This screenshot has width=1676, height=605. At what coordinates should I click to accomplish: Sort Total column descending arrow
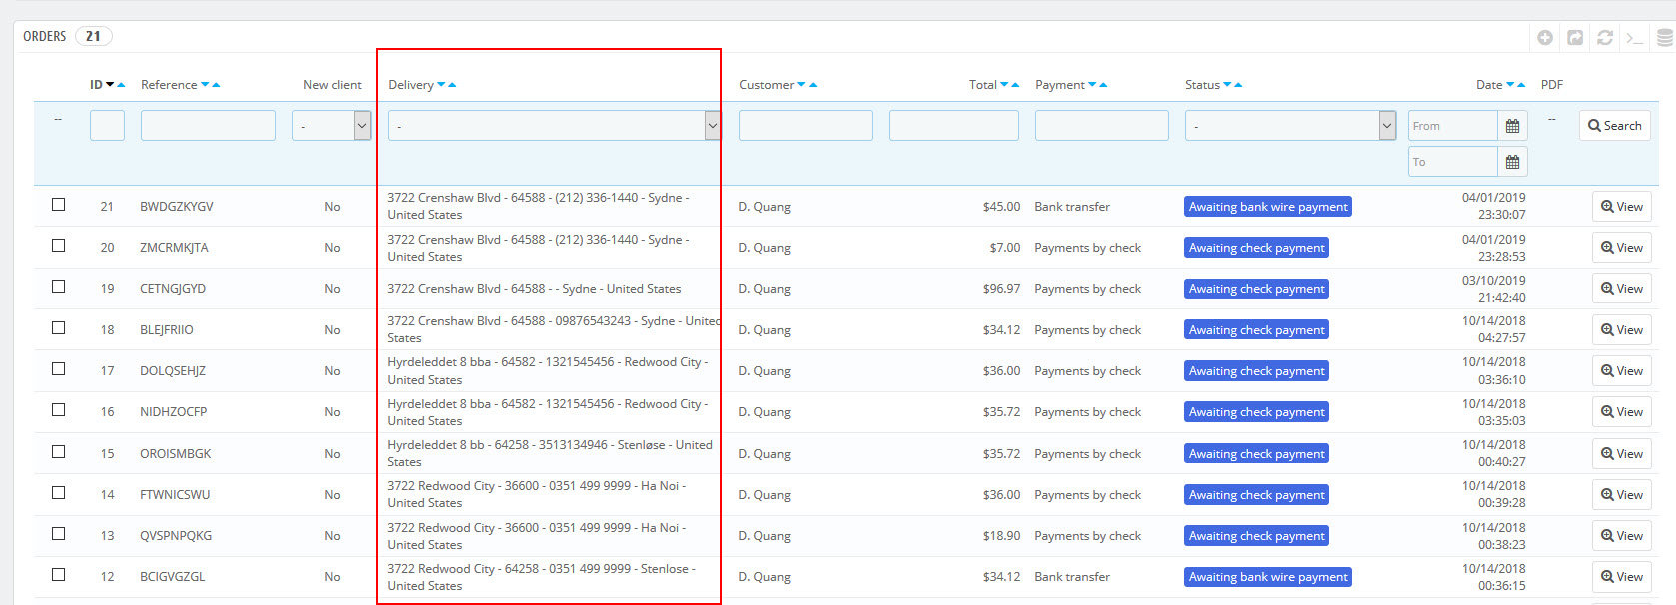[1004, 85]
